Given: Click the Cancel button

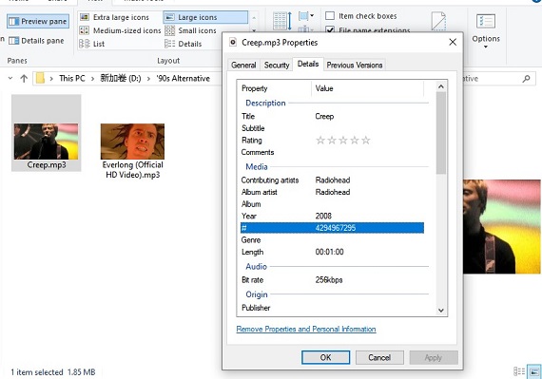Looking at the screenshot, I should (x=379, y=357).
